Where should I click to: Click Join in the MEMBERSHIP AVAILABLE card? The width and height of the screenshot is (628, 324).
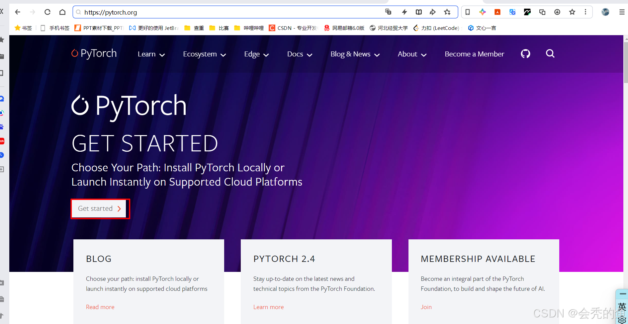tap(426, 307)
